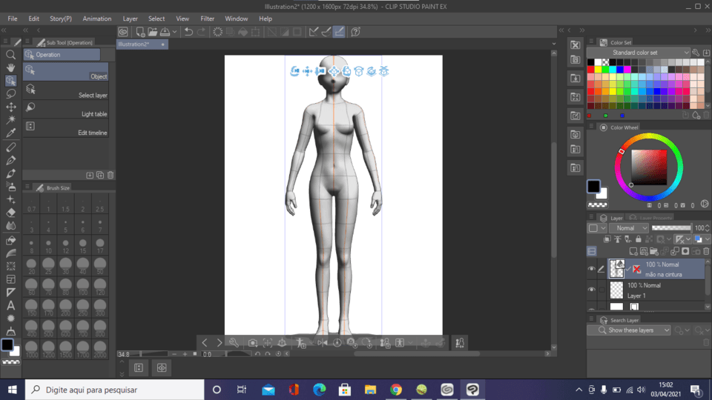Select the Zoom magnifier tool
This screenshot has height=400, width=712.
[x=10, y=54]
